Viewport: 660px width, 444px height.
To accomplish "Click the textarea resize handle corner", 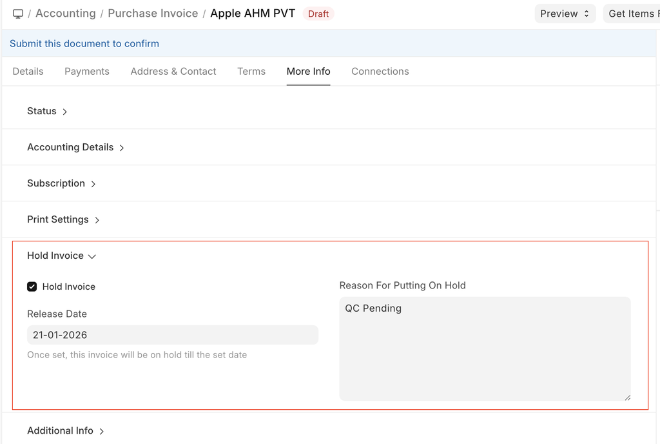I will (x=627, y=398).
